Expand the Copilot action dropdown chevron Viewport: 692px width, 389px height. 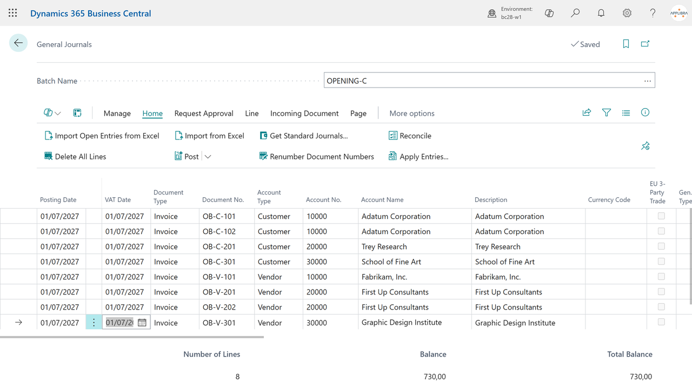[x=58, y=113]
